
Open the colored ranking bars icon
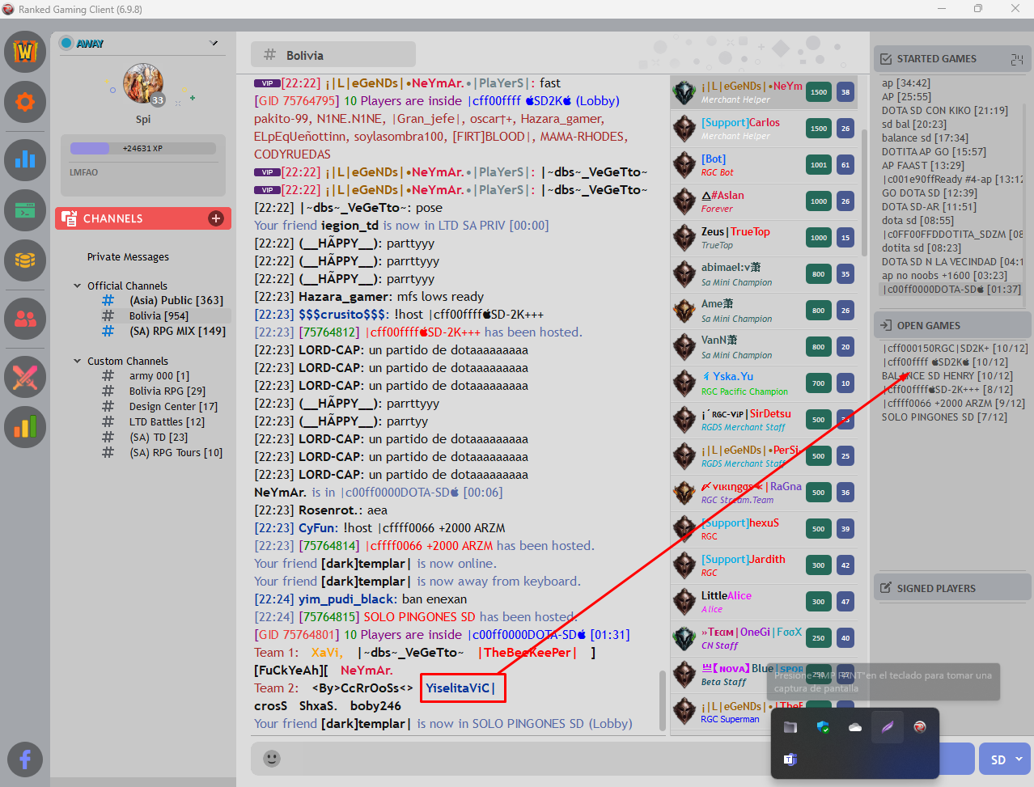tap(25, 427)
